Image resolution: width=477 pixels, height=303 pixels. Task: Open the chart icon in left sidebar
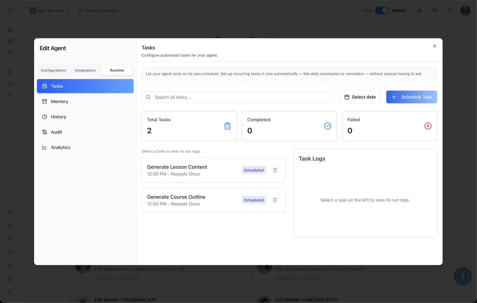(x=10, y=95)
